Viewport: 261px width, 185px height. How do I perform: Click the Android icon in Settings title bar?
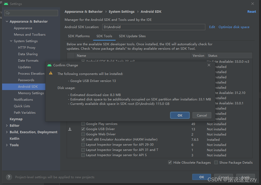pos(6,4)
